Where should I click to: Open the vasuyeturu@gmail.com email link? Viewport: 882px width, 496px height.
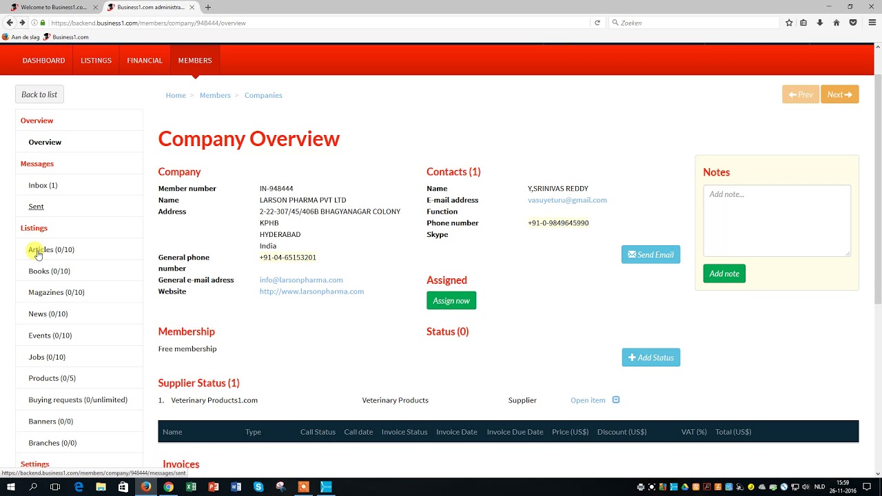tap(567, 200)
